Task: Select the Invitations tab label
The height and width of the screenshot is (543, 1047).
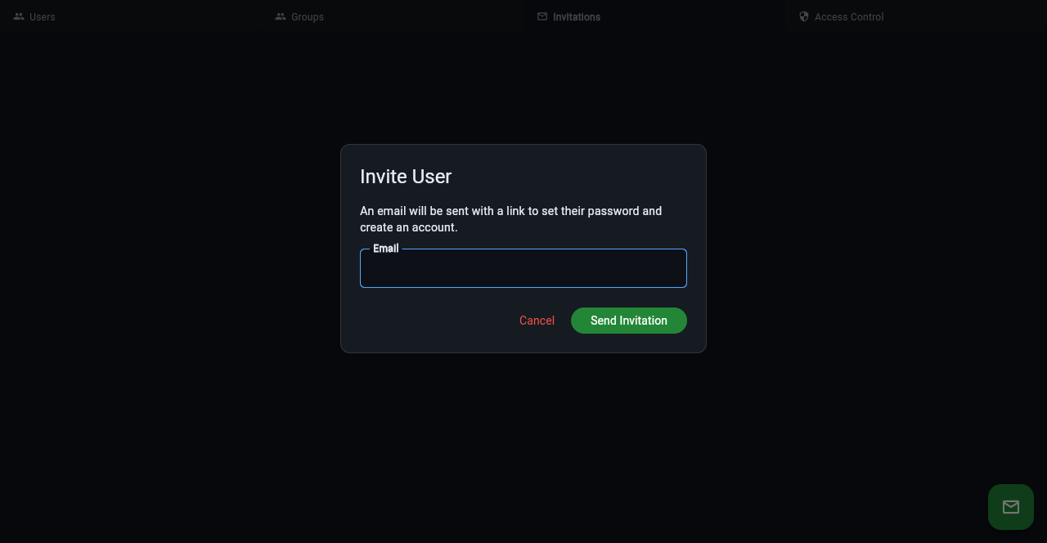Action: [x=577, y=16]
